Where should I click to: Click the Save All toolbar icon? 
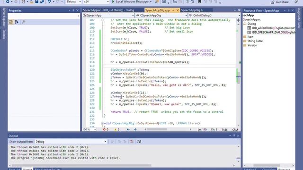coord(42,2)
